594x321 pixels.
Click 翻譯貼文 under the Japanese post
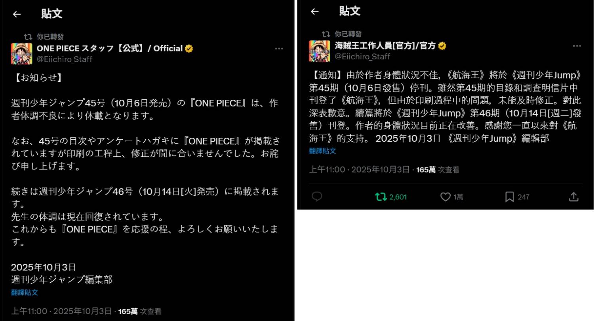25,293
